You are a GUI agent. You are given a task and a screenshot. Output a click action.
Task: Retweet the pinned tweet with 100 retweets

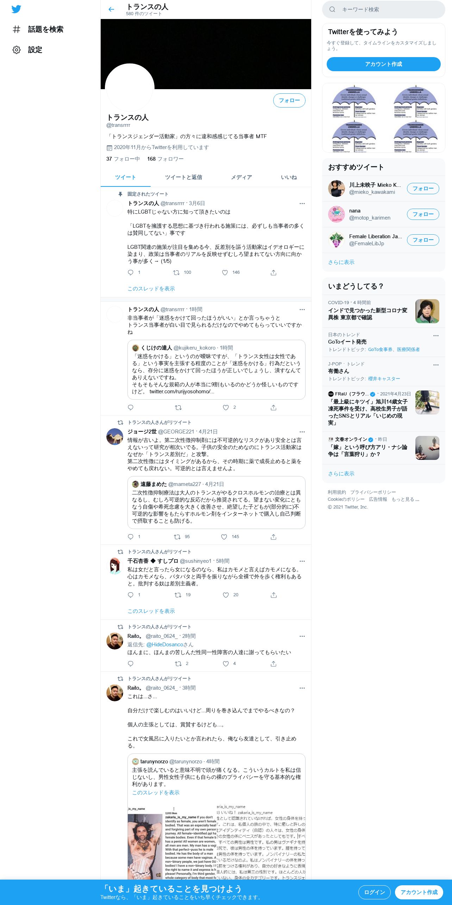click(176, 272)
